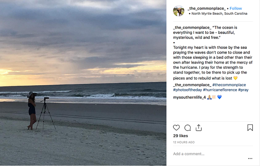Image resolution: width=260 pixels, height=166 pixels.
Task: Open the #pray hashtag
Action: (x=243, y=90)
